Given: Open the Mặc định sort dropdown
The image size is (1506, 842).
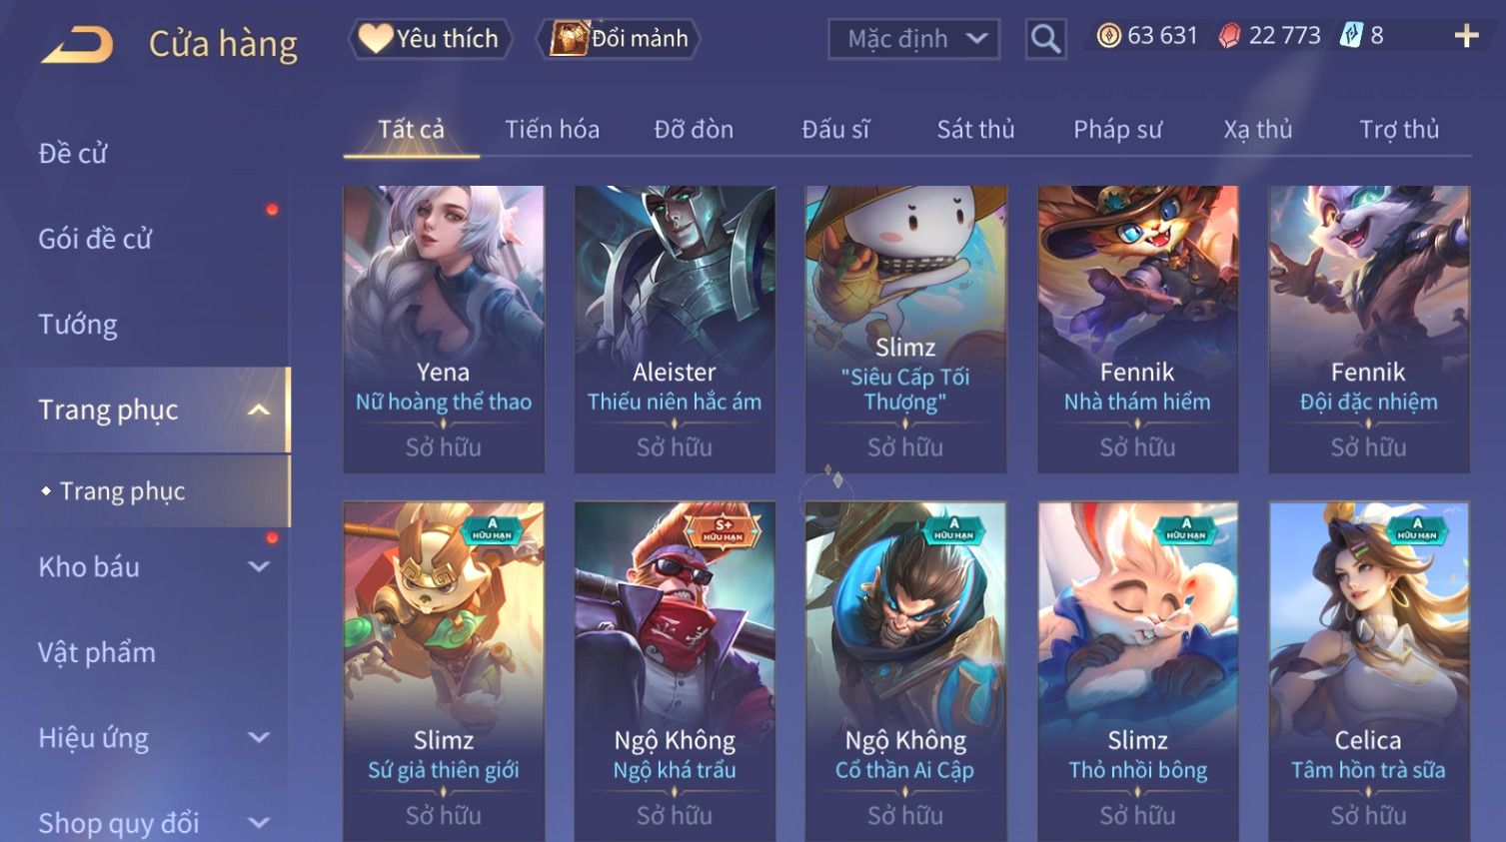Looking at the screenshot, I should (913, 39).
